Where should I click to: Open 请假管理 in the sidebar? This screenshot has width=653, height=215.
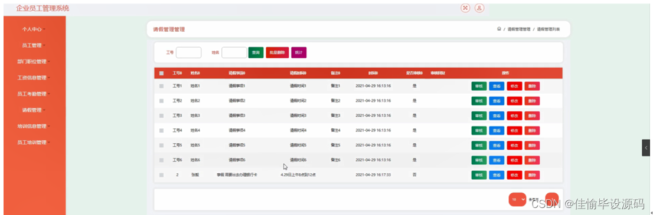33,110
